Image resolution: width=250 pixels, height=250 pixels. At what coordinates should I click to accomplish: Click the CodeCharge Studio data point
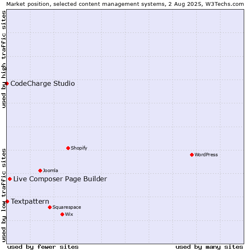click(7, 84)
